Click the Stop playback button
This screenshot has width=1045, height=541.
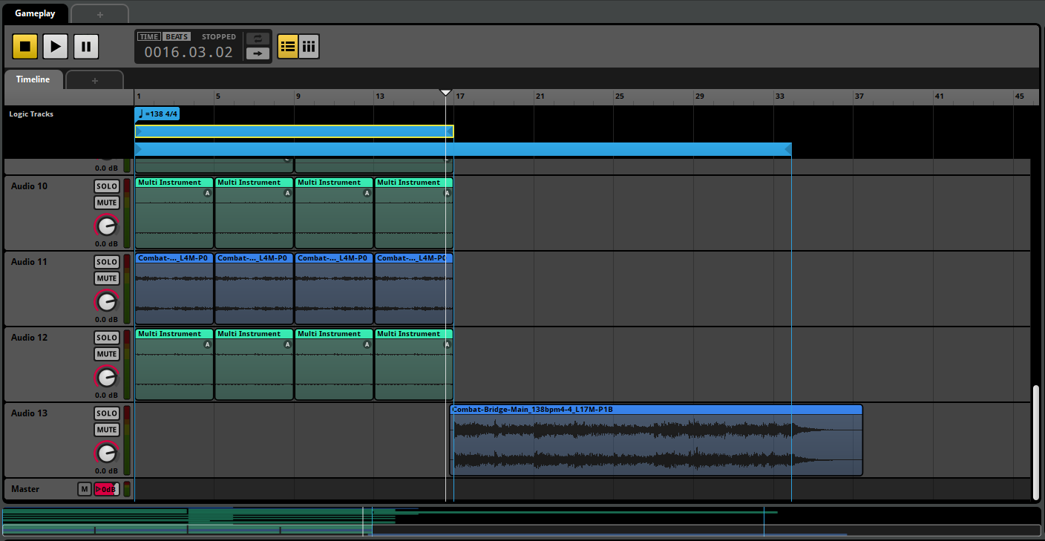(24, 46)
